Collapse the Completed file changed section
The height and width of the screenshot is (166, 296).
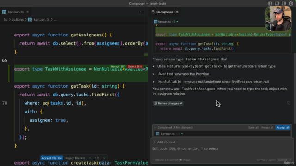[x=155, y=128]
